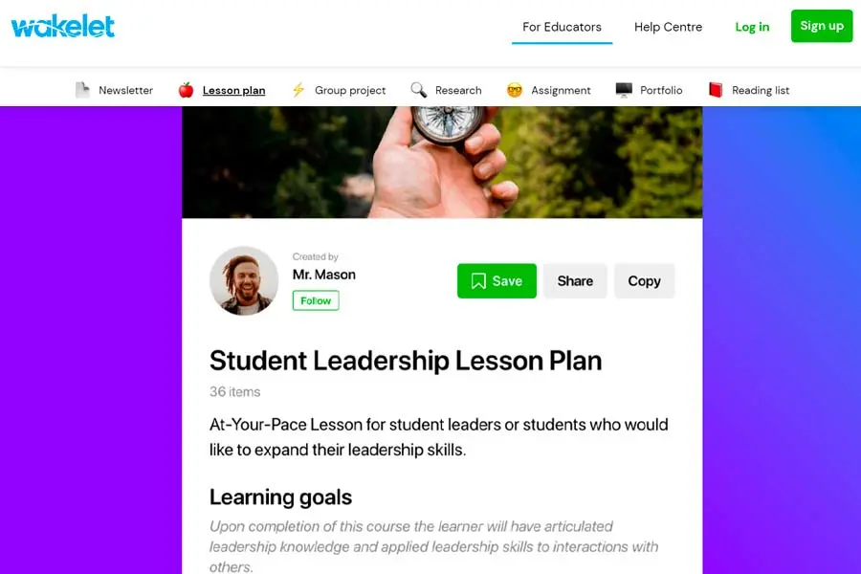Click the red book Reading list icon
This screenshot has width=861, height=574.
[716, 90]
